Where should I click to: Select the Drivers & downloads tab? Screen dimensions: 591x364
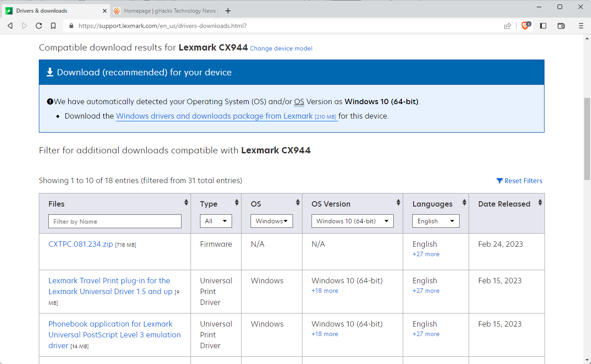(x=54, y=11)
